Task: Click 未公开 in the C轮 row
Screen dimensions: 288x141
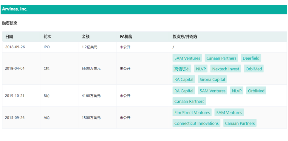Action: 125,69
